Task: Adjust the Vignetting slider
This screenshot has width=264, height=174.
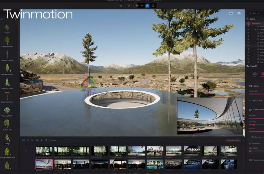Action: (x=256, y=118)
